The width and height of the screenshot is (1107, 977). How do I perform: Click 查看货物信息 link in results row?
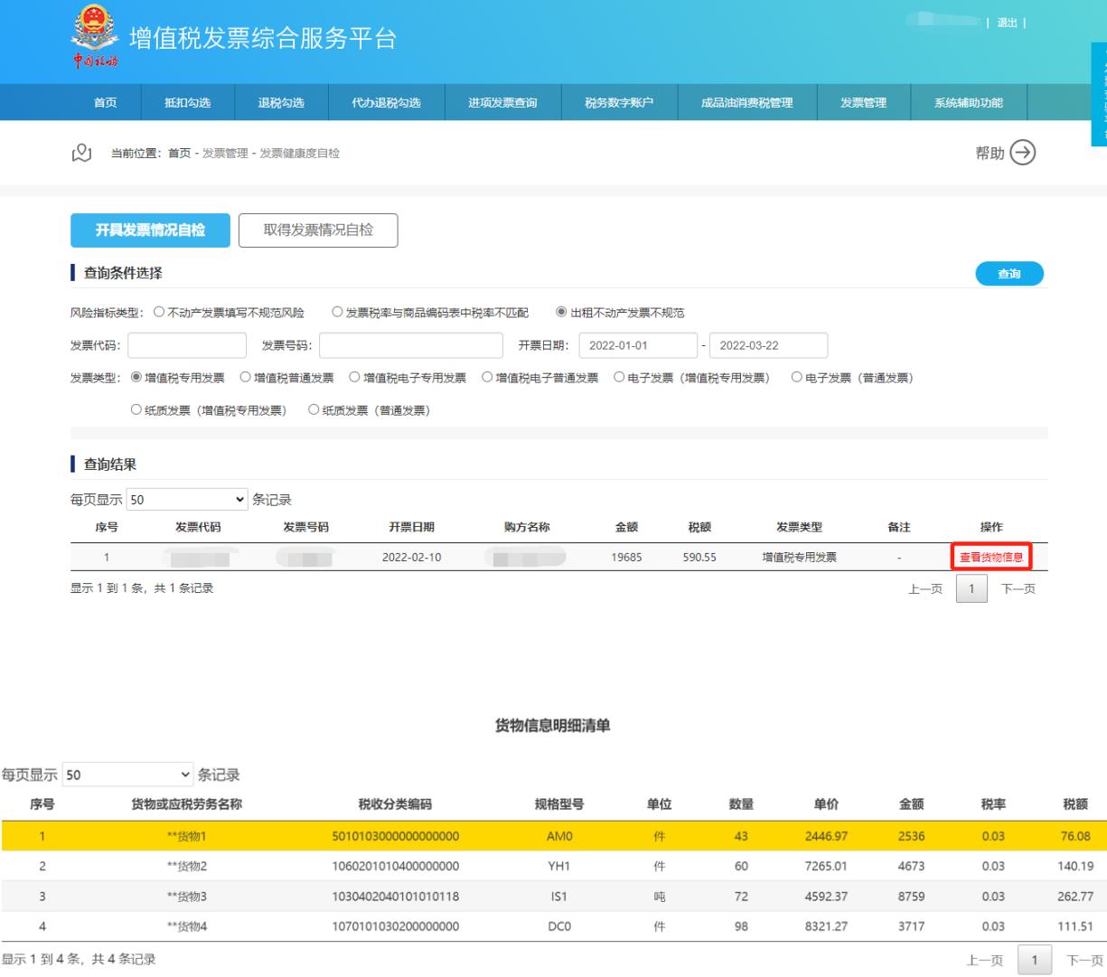[990, 558]
